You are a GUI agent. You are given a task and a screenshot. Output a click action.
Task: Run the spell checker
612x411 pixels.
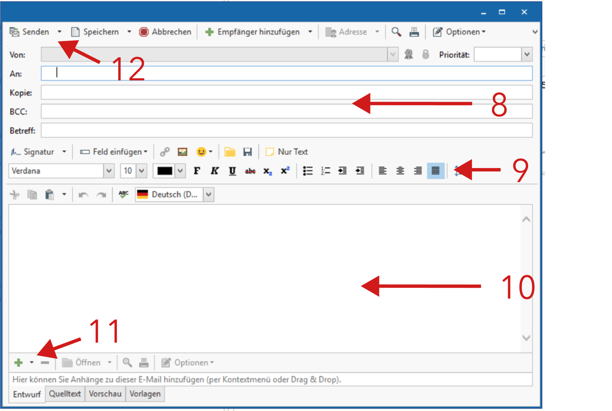(x=123, y=194)
